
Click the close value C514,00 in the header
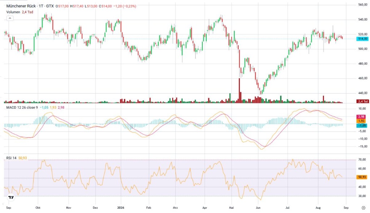[105, 6]
